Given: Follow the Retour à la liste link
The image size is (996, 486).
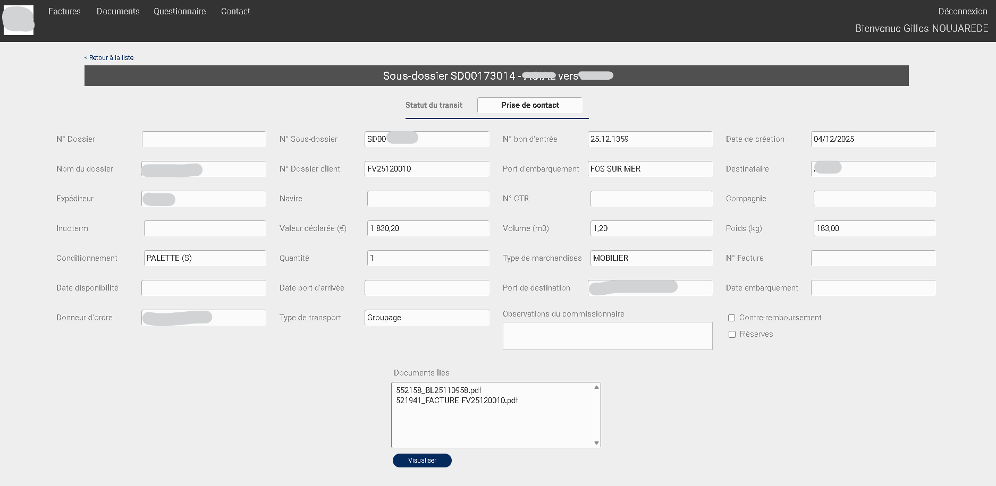Looking at the screenshot, I should [109, 57].
